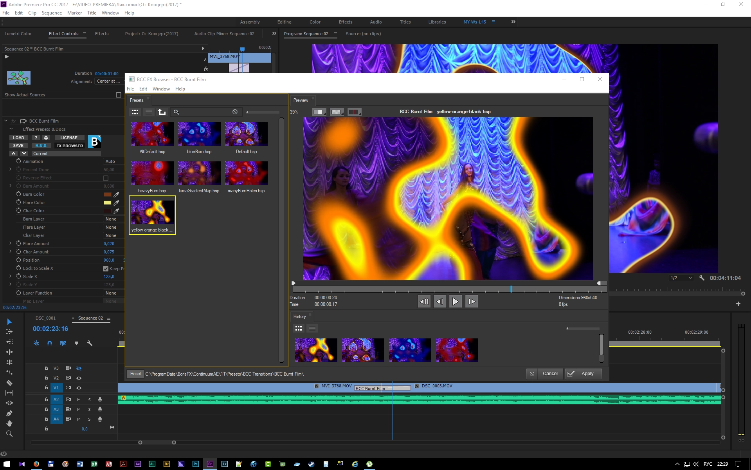Open Alignment dropdown Center at
Image resolution: width=751 pixels, height=470 pixels.
(109, 81)
